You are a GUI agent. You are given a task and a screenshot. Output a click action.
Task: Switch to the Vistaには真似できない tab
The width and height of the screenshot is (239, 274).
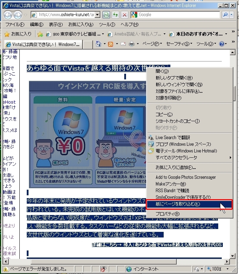[43, 44]
